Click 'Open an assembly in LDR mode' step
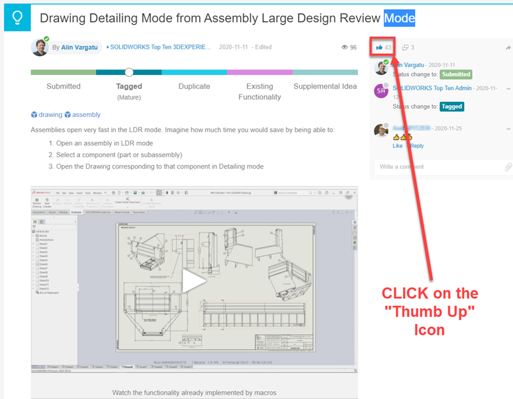Screen dimensions: 513x399 click(x=105, y=143)
